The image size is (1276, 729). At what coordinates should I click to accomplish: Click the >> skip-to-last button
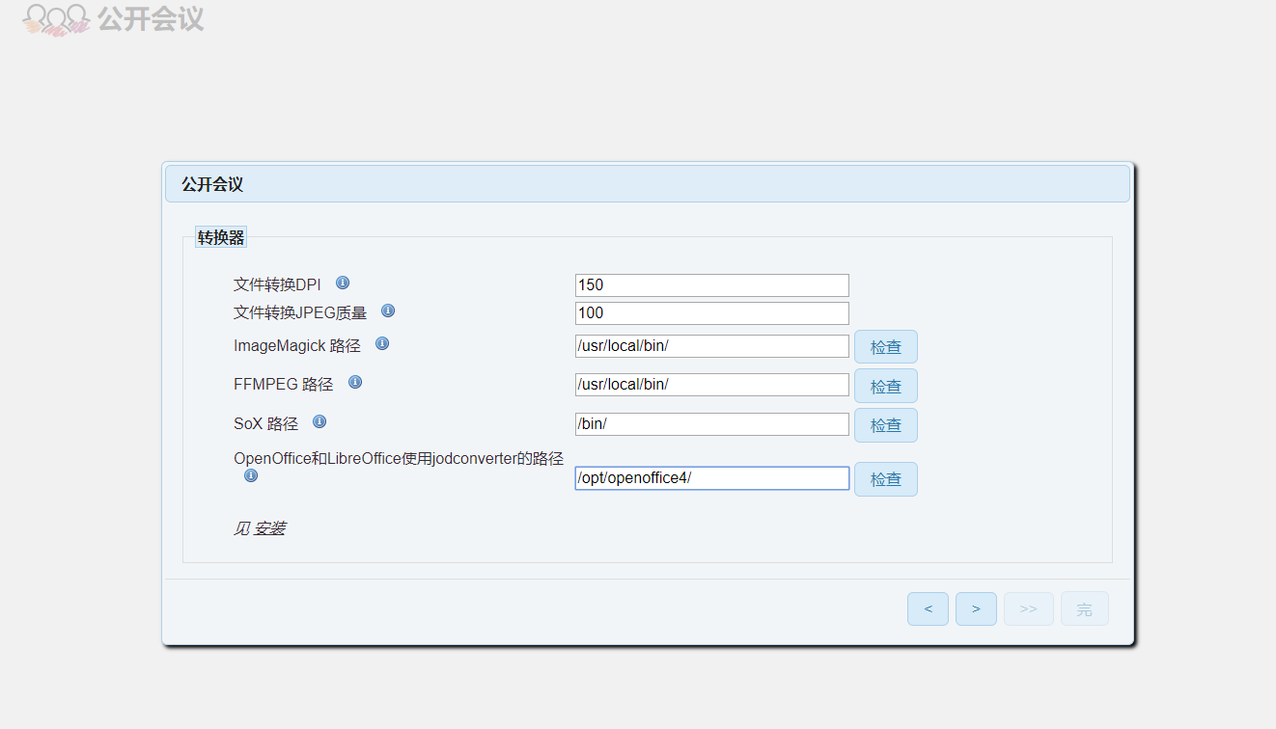[1029, 608]
